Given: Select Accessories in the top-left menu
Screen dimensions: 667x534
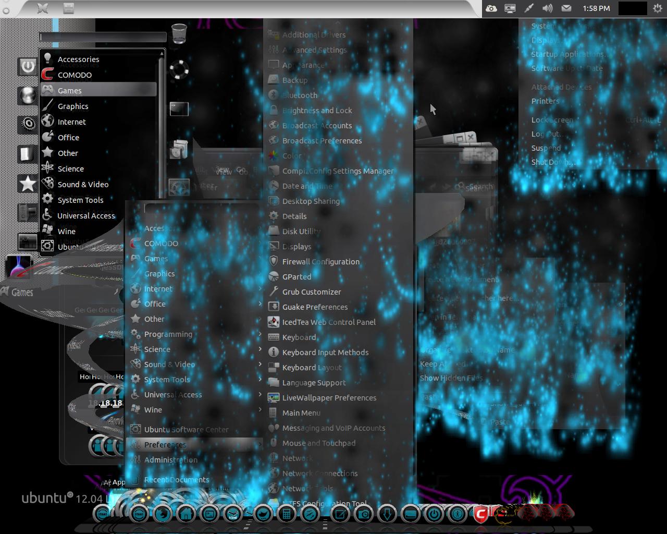Looking at the screenshot, I should tap(99, 59).
